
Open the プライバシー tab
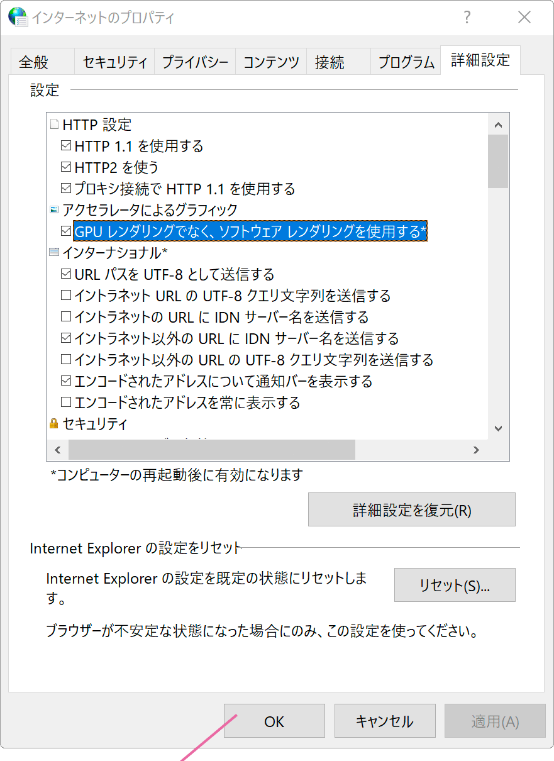[x=195, y=62]
